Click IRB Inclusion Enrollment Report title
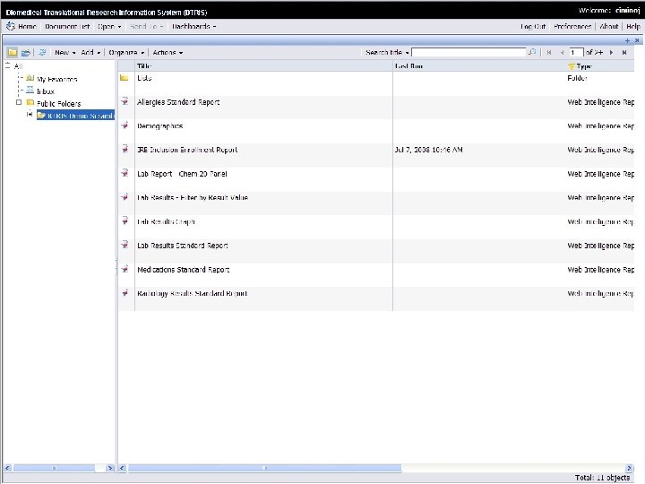This screenshot has width=645, height=484. [187, 150]
